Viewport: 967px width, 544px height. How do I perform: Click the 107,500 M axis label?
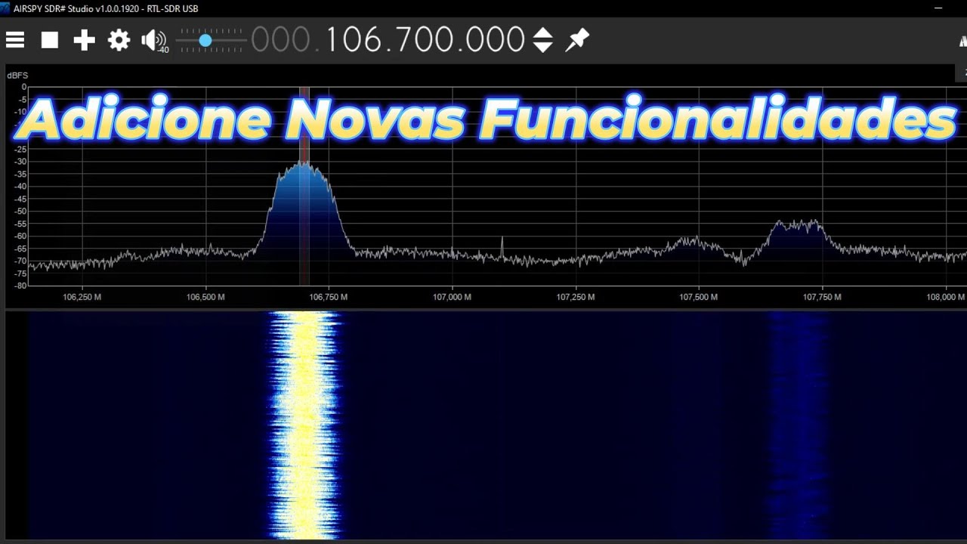[x=698, y=297]
